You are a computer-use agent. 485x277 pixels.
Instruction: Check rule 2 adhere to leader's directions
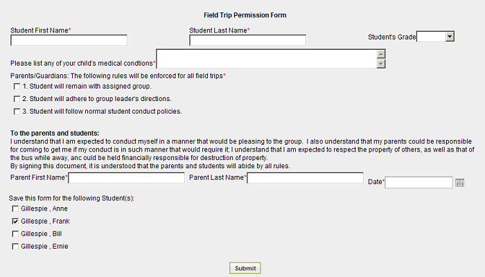[x=17, y=99]
